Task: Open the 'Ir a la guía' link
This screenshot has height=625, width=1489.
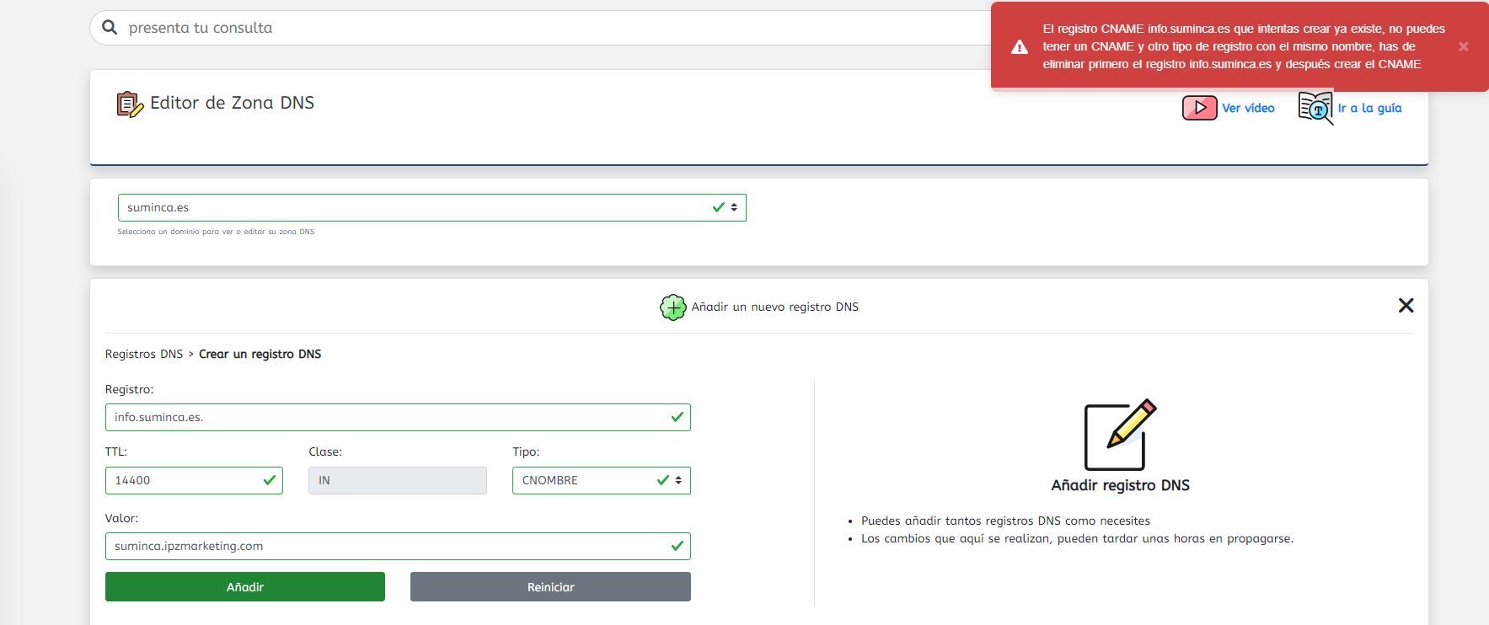Action: click(1369, 108)
